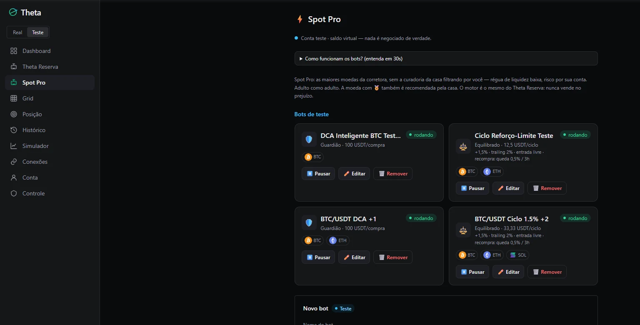Screen dimensions: 640x325
Task: Pause the BTC/USDT Ciclo 1.5% +2 bot
Action: tap(472, 272)
